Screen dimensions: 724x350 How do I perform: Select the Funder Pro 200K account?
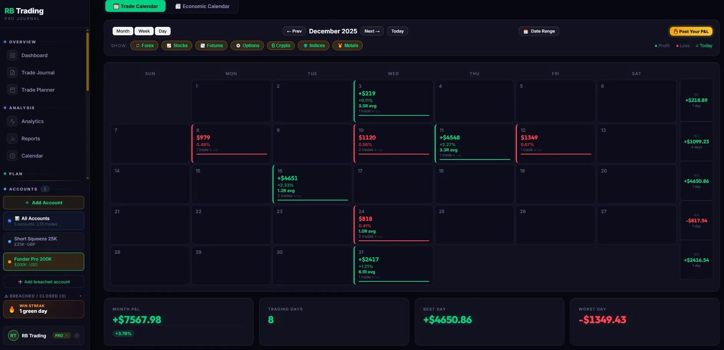(43, 261)
